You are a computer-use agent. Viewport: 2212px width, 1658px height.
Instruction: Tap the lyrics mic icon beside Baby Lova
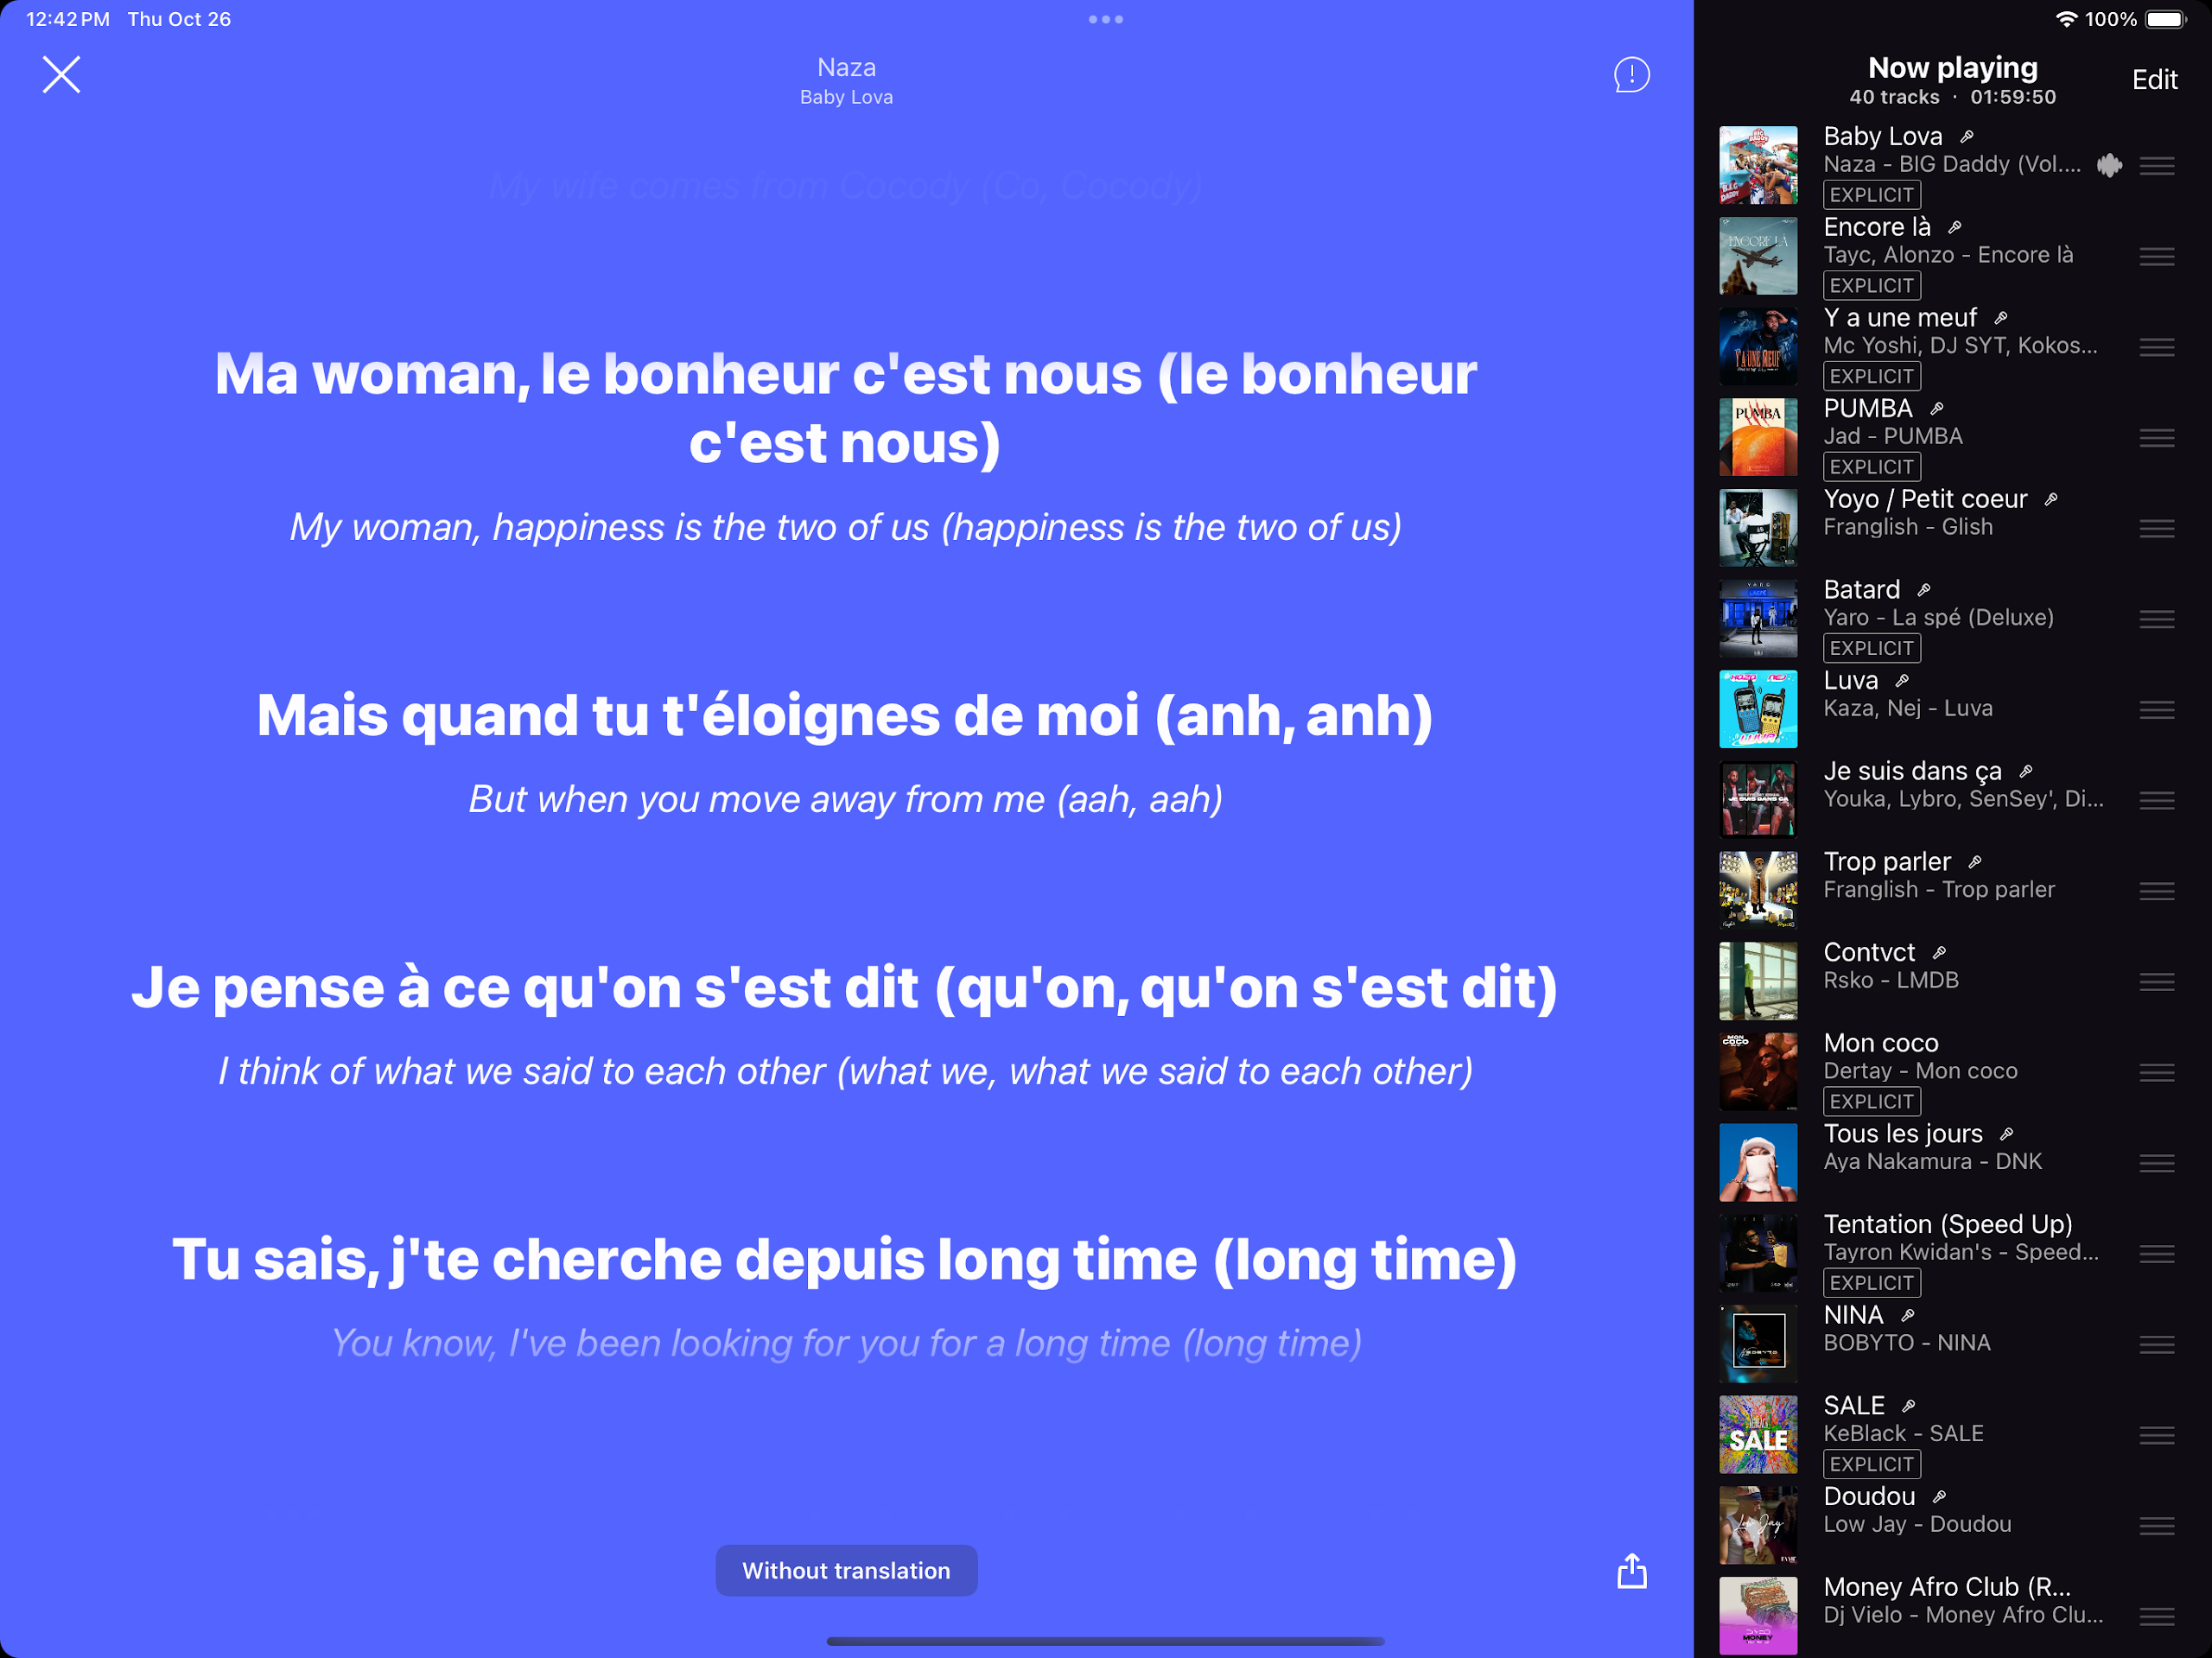click(1966, 137)
